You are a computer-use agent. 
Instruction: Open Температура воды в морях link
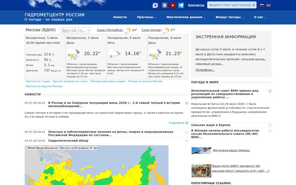pos(108,81)
